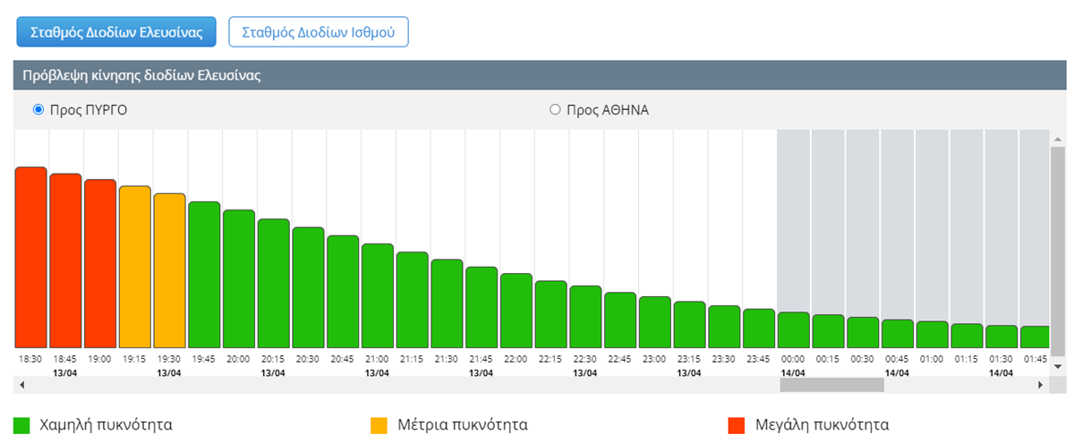Click the red bar at 19:00
This screenshot has width=1074, height=443.
100,264
